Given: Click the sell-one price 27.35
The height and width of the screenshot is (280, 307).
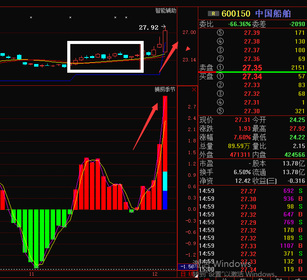Looking at the screenshot, I should (252, 68).
